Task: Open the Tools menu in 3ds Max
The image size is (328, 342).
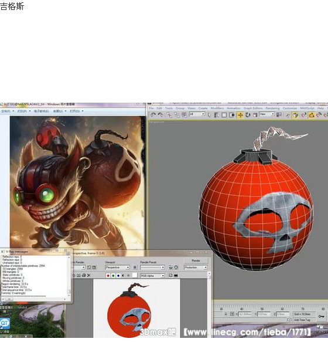Action: (x=169, y=108)
